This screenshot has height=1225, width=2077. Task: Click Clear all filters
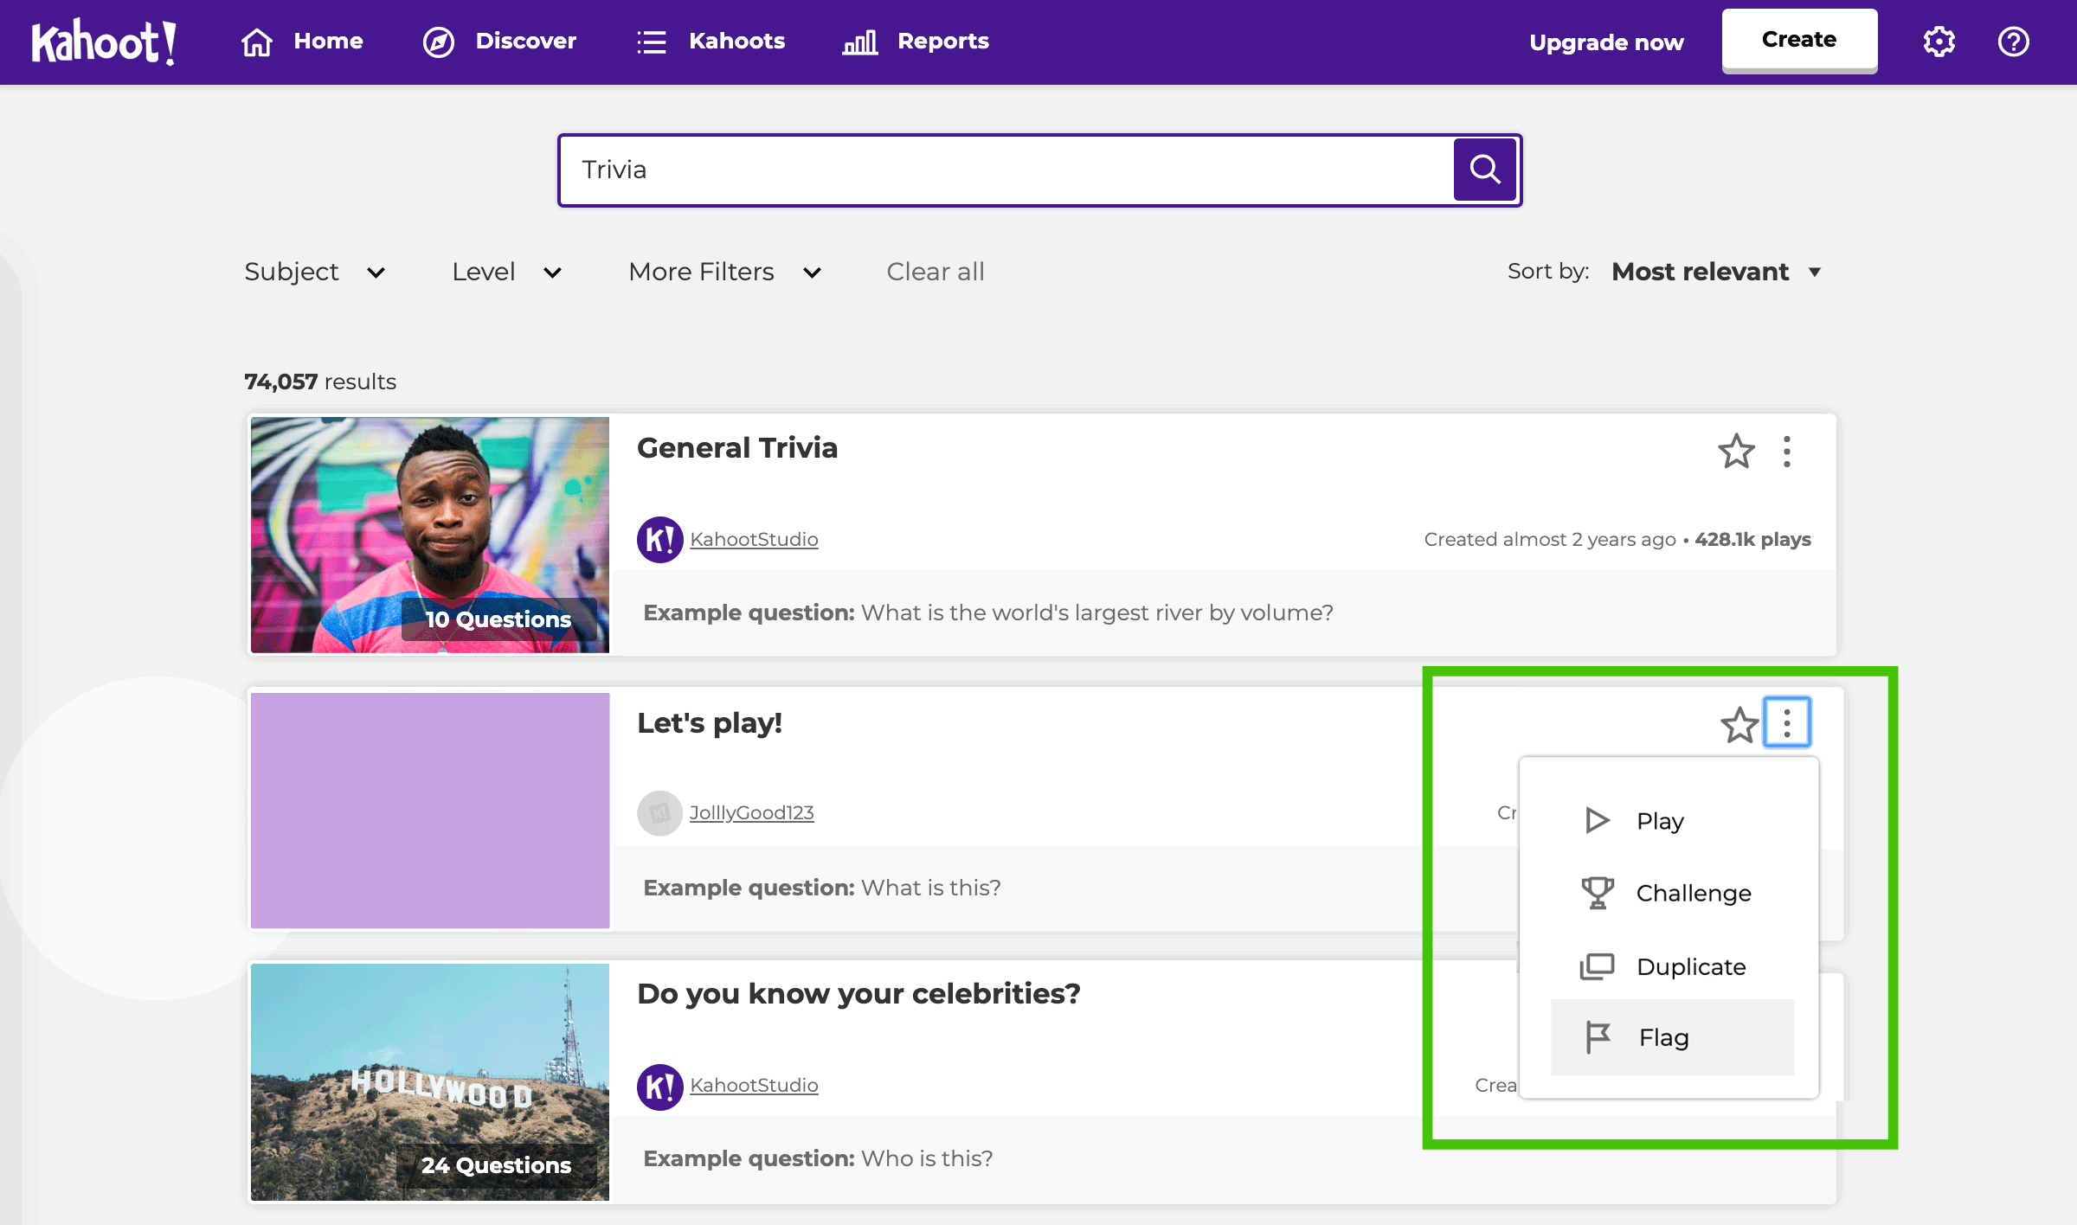(936, 272)
